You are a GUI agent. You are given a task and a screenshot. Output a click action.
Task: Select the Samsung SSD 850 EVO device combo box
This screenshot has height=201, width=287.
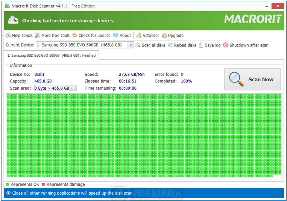(x=85, y=45)
